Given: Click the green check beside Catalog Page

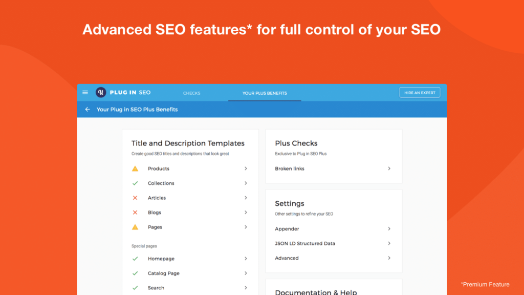Looking at the screenshot, I should tap(135, 273).
